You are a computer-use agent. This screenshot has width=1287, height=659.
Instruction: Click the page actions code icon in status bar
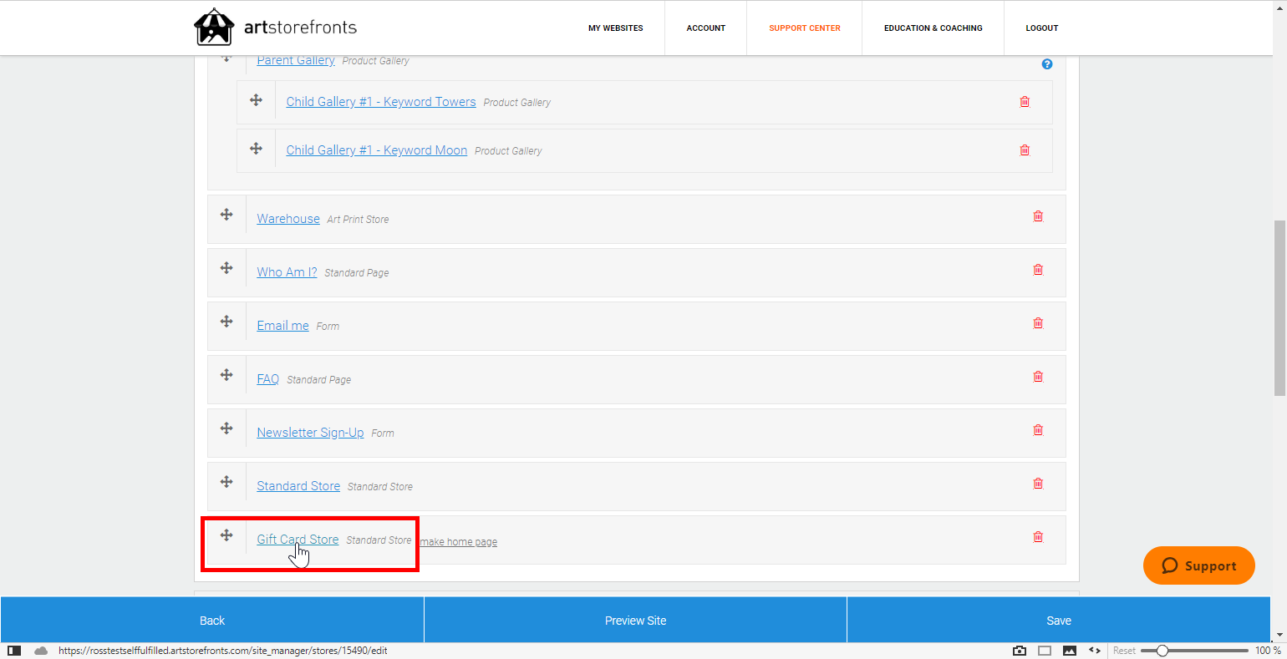coord(1095,651)
